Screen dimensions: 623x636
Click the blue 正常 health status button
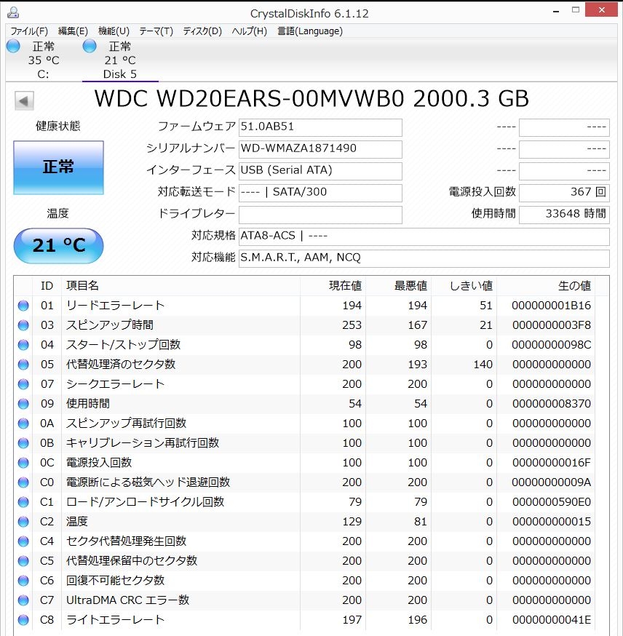[x=58, y=167]
